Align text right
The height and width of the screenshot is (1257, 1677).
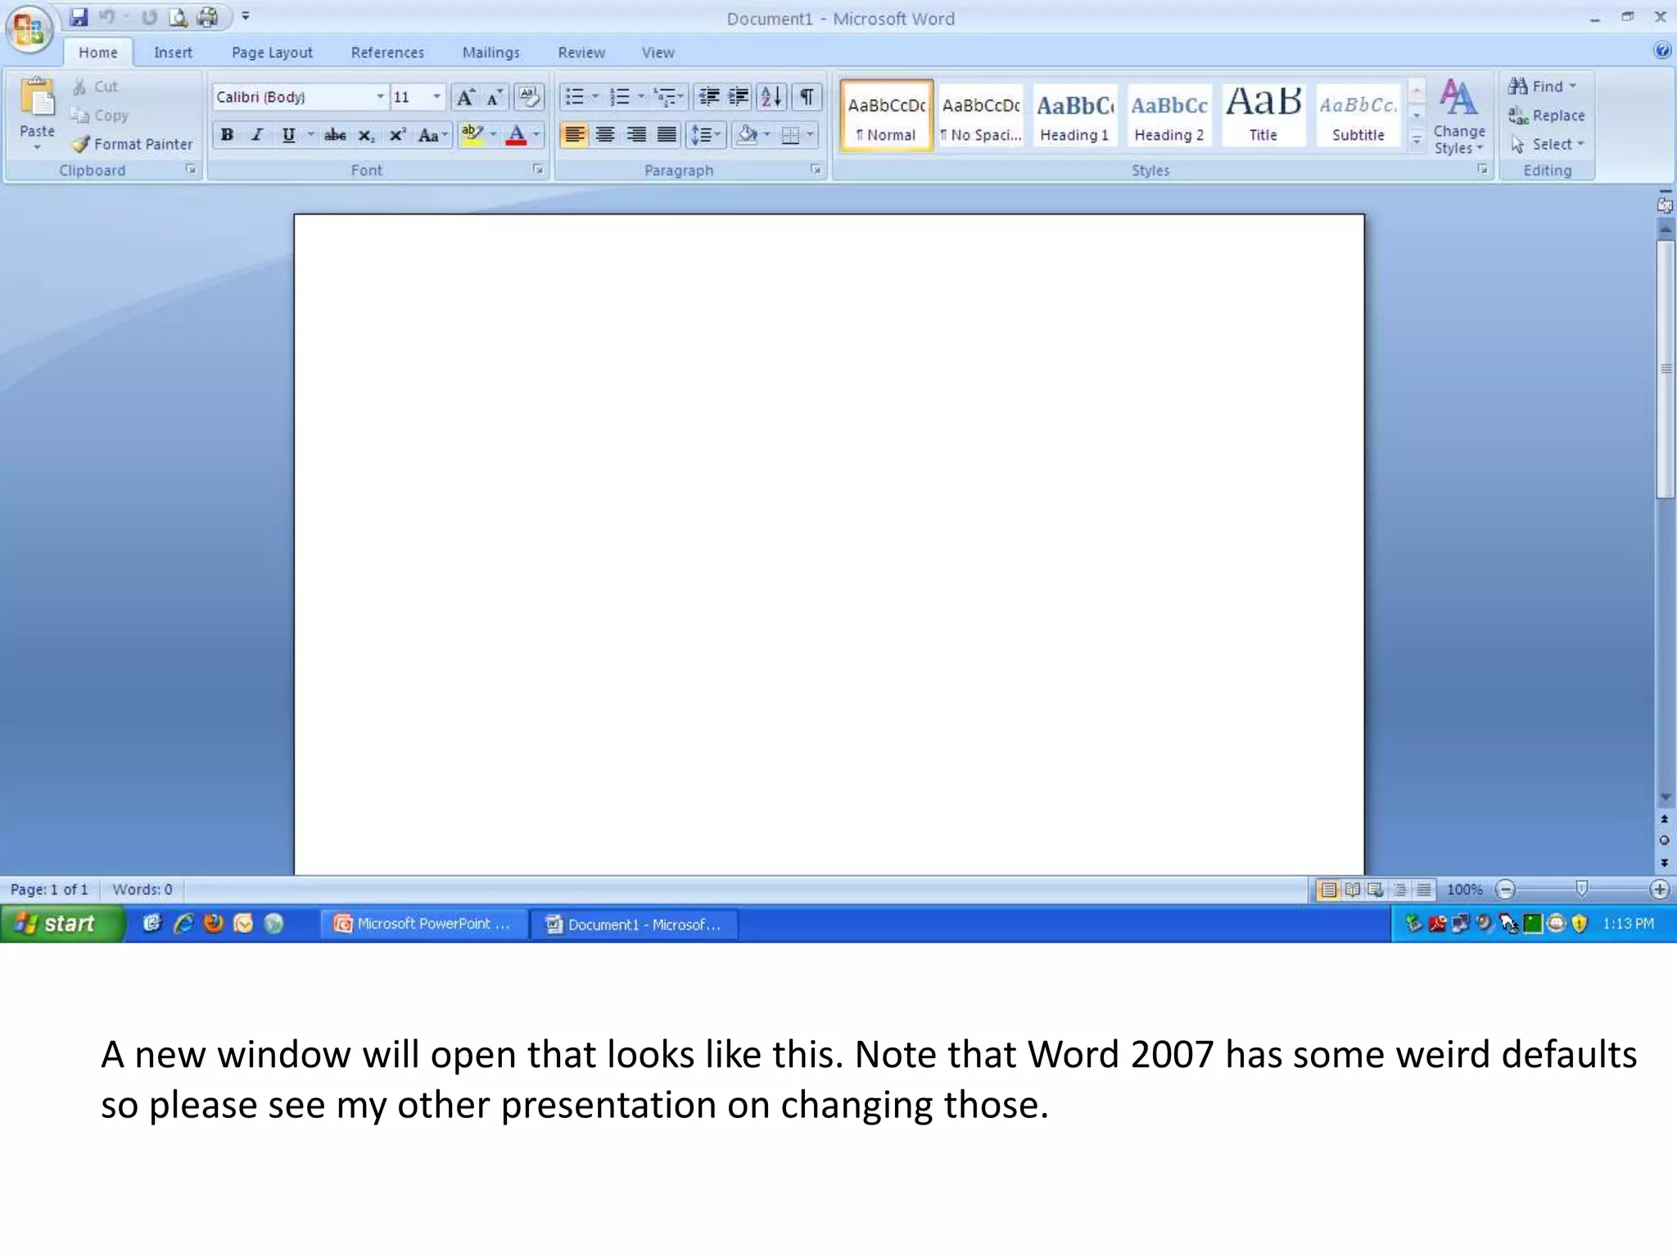point(636,135)
